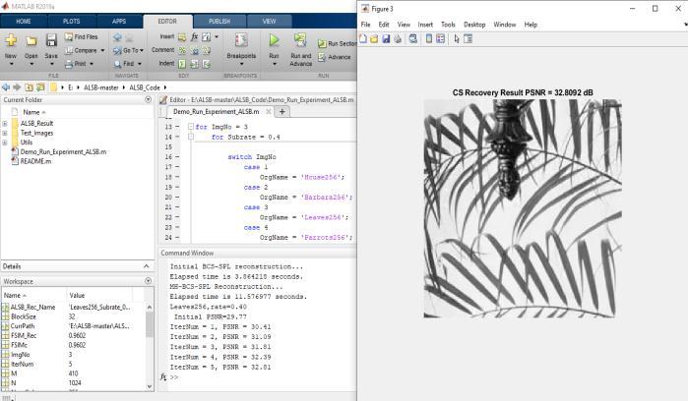Click the Comment percent icon
This screenshot has height=401, width=688.
pyautogui.click(x=182, y=50)
